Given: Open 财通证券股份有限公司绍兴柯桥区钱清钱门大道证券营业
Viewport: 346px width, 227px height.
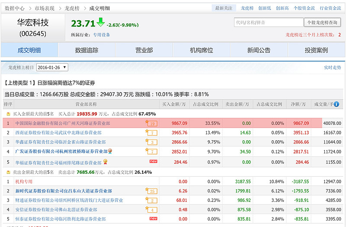Looking at the screenshot, I should coord(69,200).
